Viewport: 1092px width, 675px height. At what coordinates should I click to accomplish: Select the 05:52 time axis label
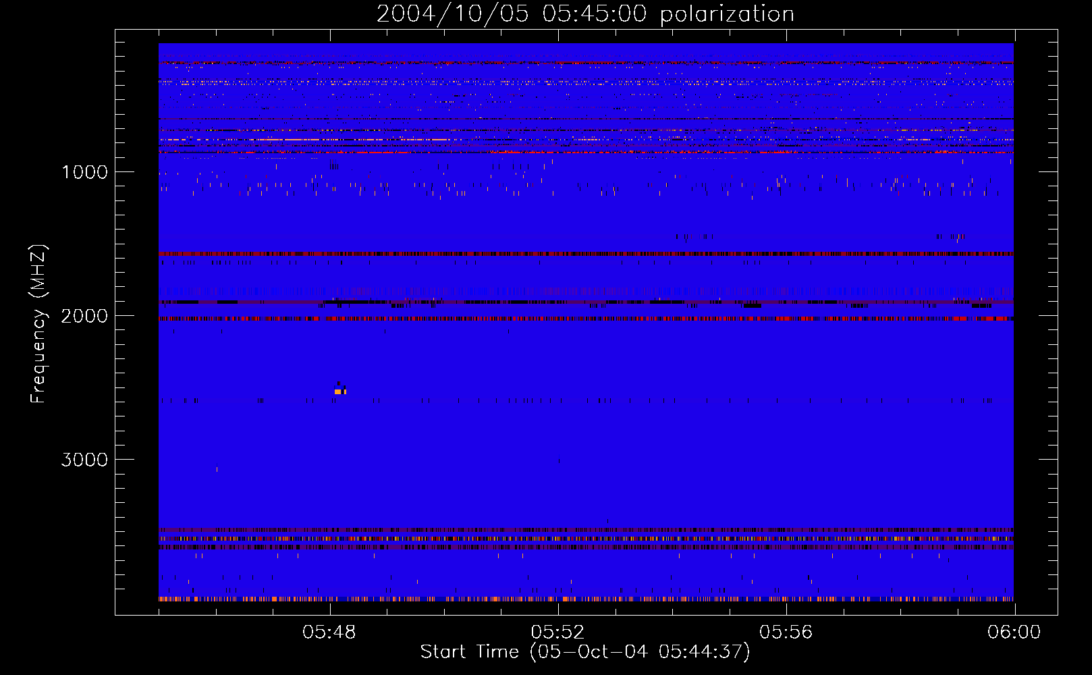(x=557, y=632)
